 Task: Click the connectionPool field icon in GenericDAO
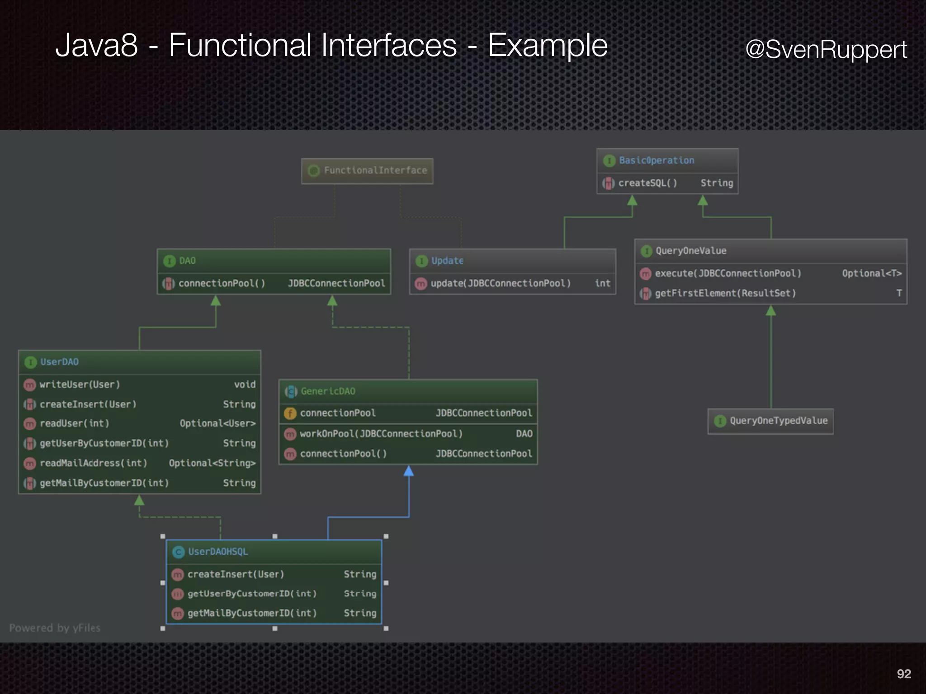[290, 413]
